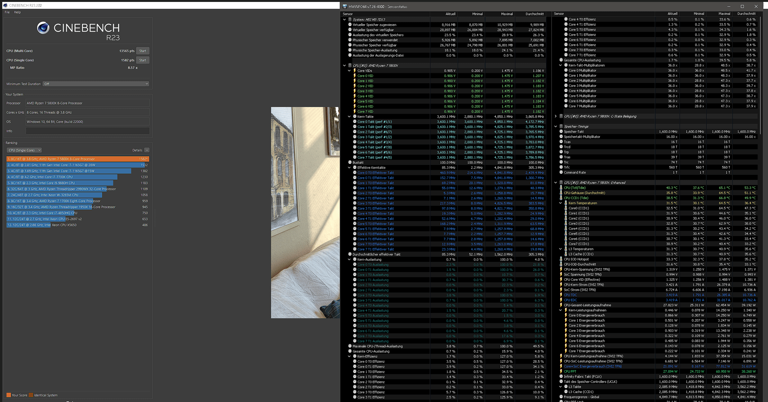The height and width of the screenshot is (402, 768).
Task: Select the Intel Core i9-9880H ranking row
Action: tap(77, 183)
